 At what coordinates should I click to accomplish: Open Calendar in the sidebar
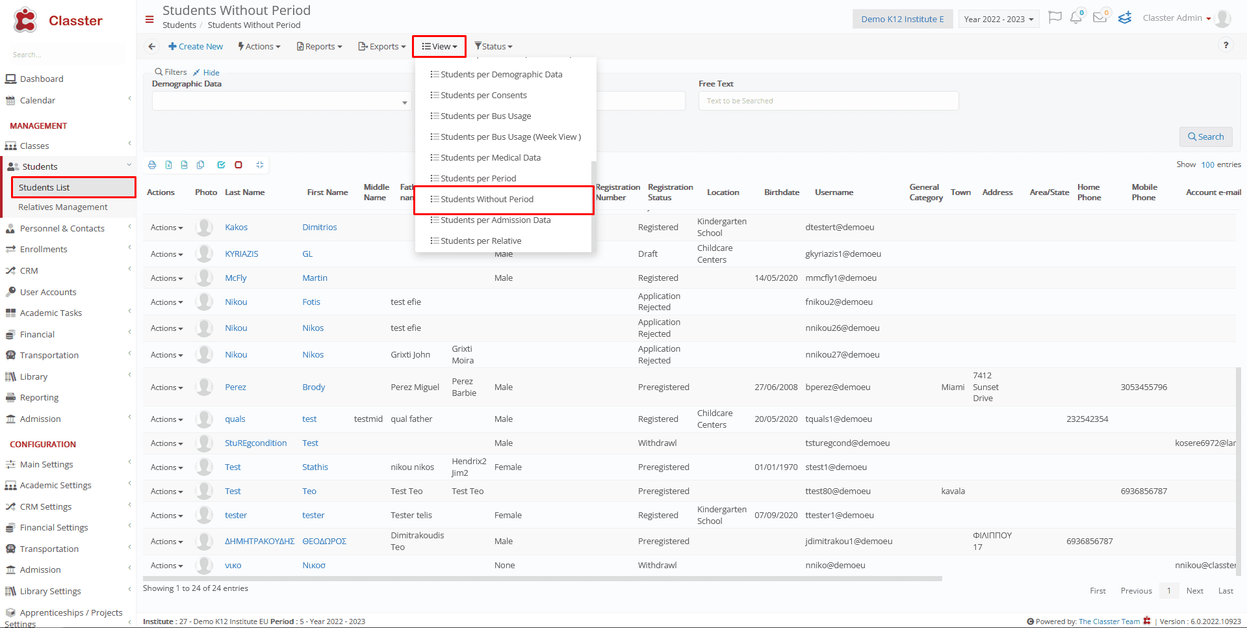[38, 100]
